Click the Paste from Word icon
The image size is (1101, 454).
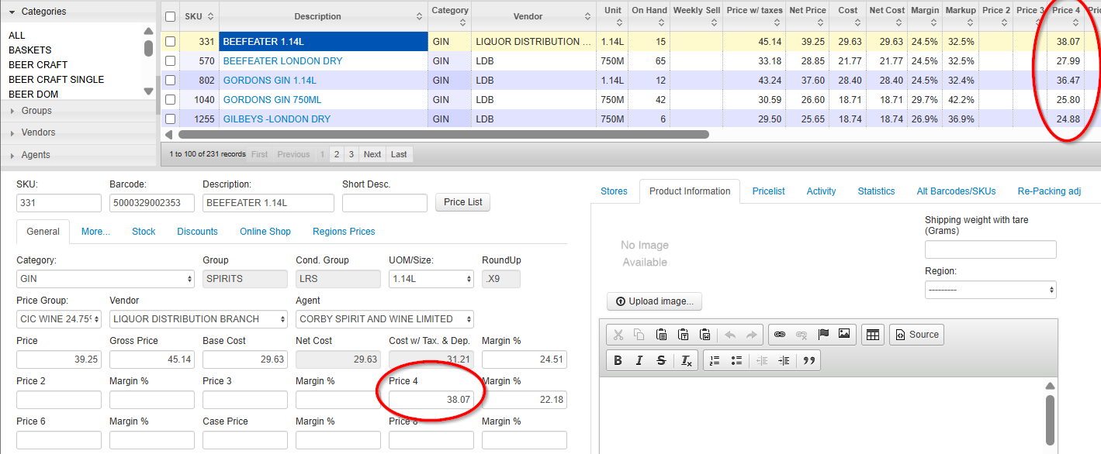(x=705, y=335)
